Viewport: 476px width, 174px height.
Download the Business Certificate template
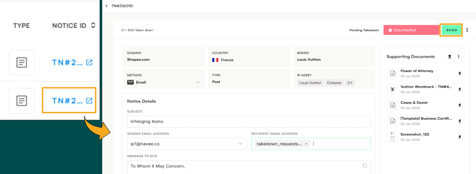pyautogui.click(x=460, y=121)
